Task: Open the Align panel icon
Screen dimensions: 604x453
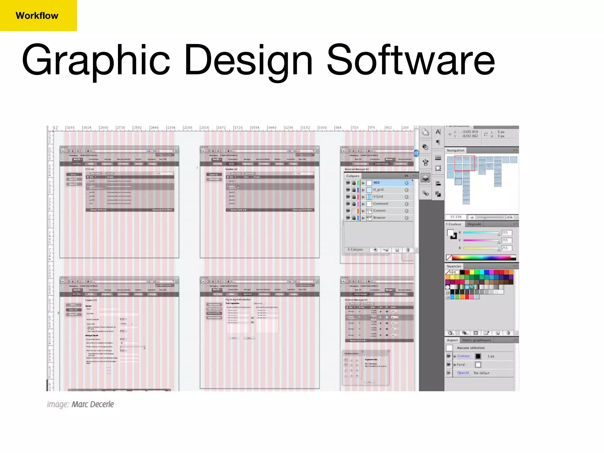Action: tap(438, 183)
